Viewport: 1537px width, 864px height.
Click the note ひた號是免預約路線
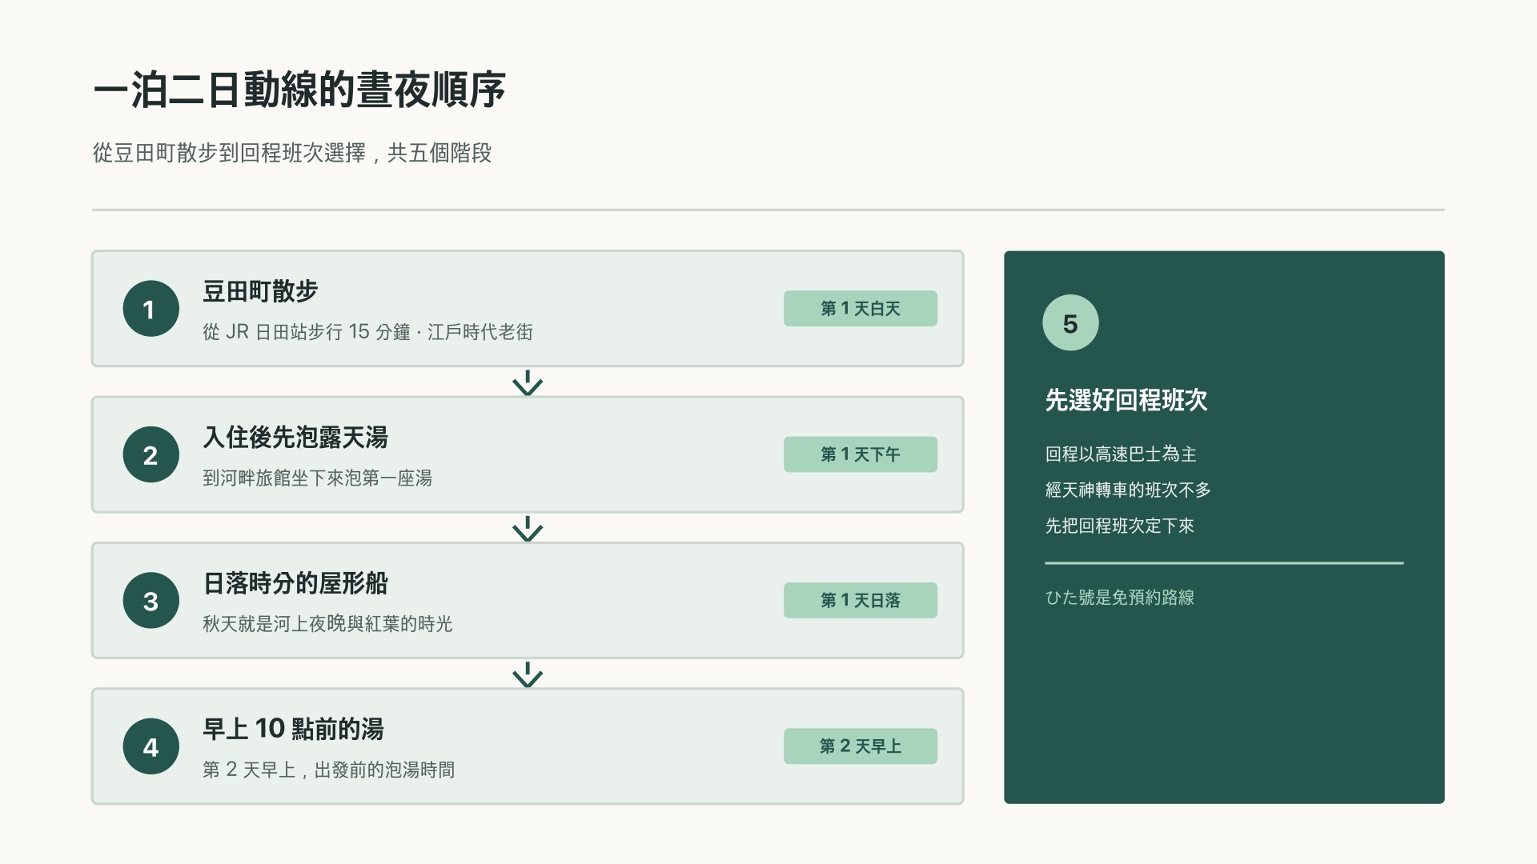click(1119, 598)
